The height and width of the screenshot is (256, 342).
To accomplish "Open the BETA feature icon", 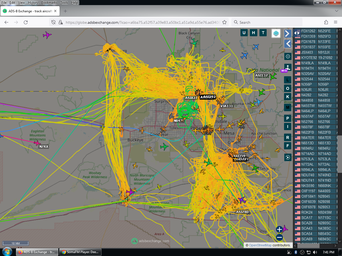I will pyautogui.click(x=287, y=67).
